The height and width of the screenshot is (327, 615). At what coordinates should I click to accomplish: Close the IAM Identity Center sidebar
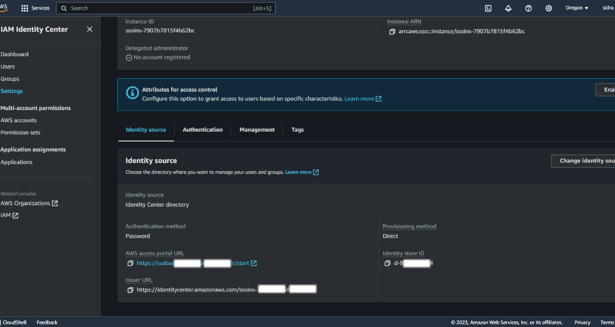(90, 29)
